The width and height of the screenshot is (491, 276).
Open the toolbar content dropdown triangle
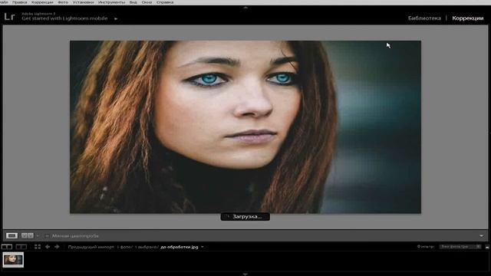[x=481, y=235]
